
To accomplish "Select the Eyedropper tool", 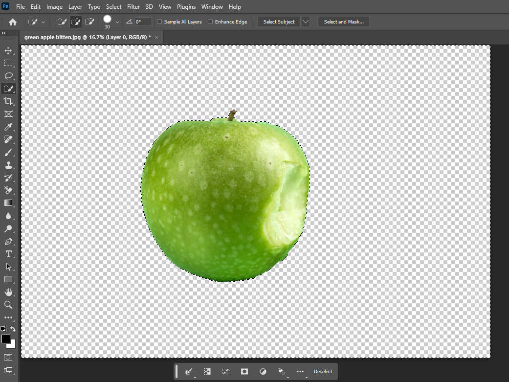I will pos(8,127).
